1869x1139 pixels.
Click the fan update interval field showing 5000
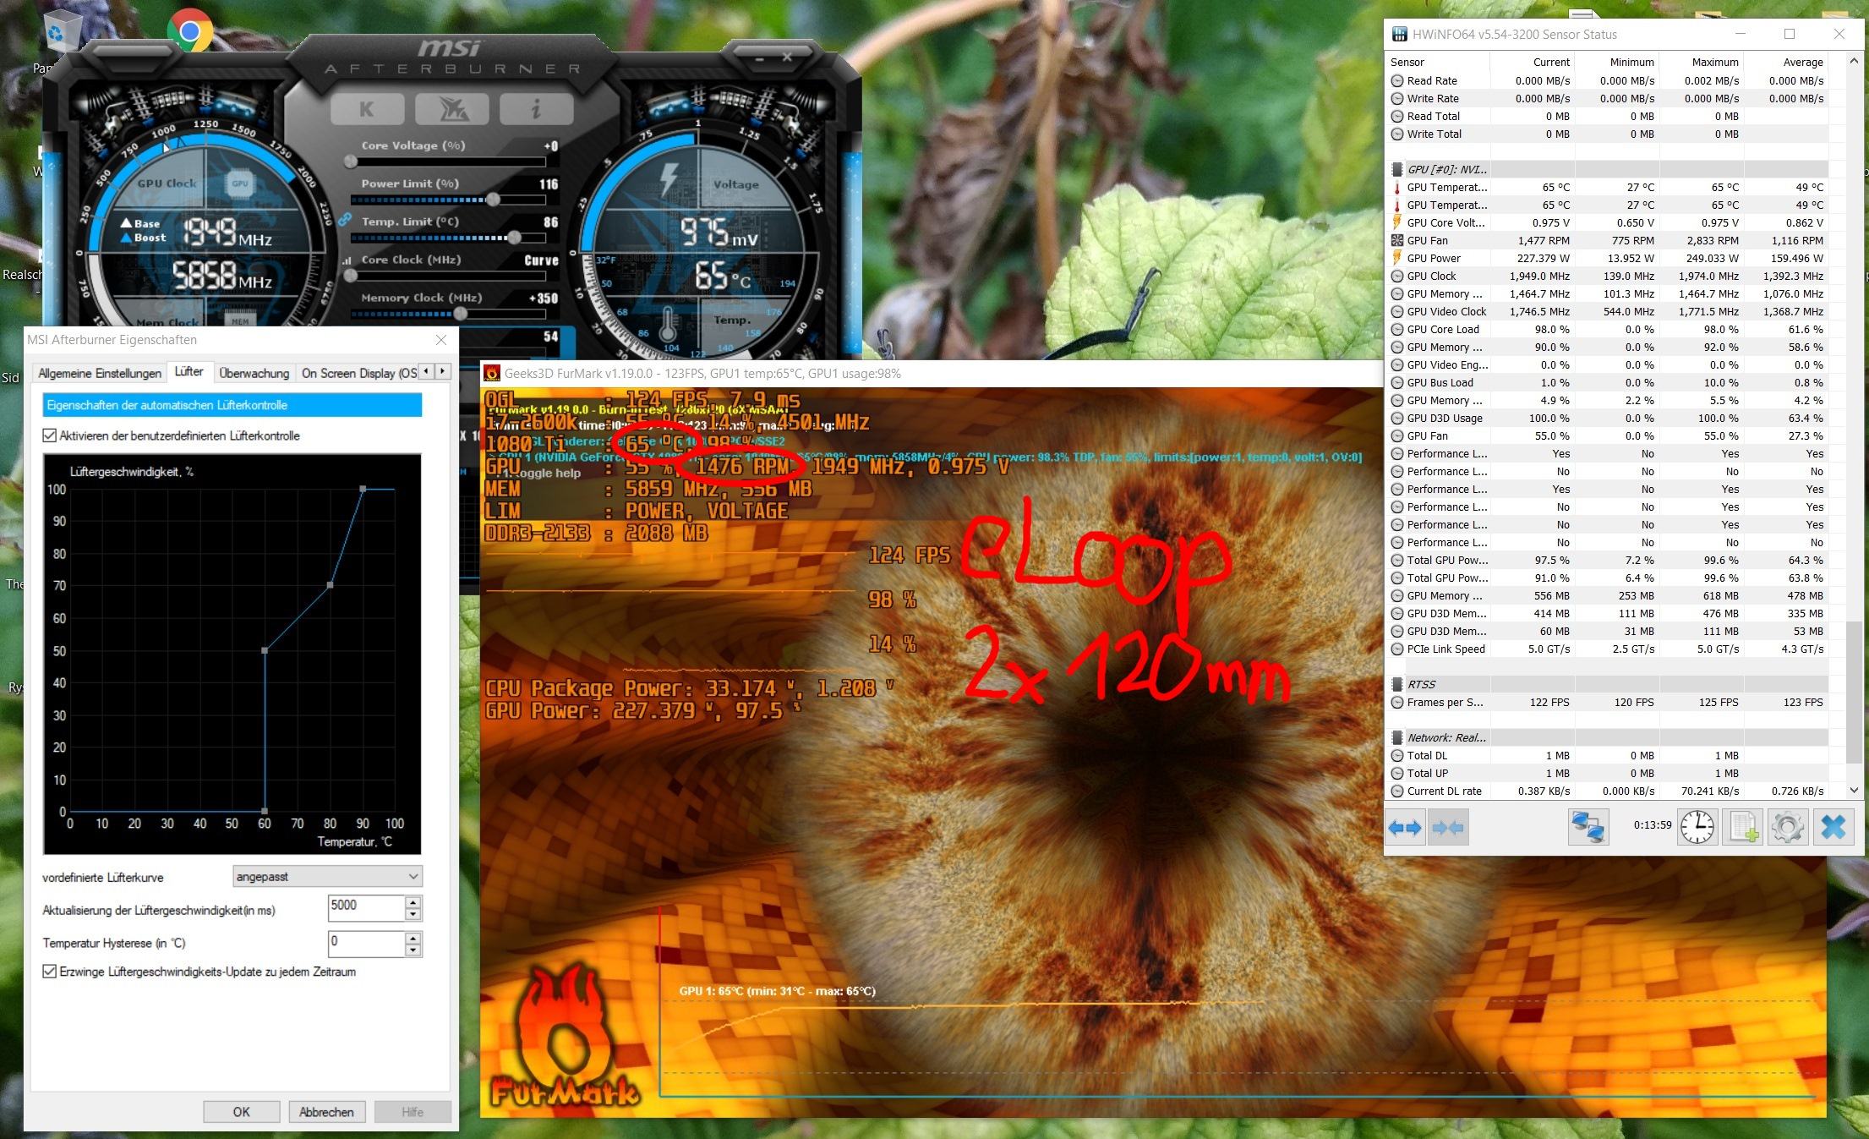point(366,908)
